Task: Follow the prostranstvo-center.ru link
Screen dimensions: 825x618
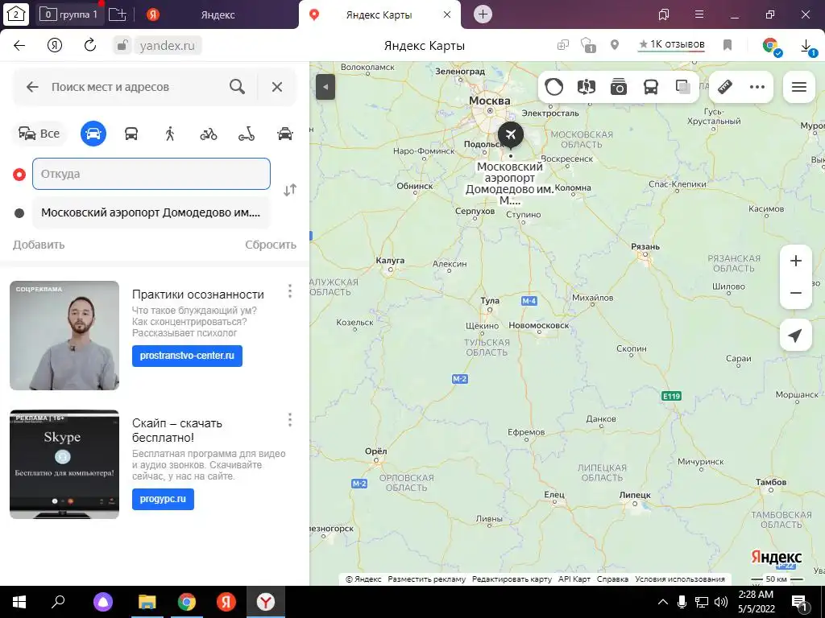Action: point(187,356)
